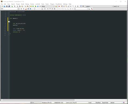Open the search text combo box arrow

87,9
